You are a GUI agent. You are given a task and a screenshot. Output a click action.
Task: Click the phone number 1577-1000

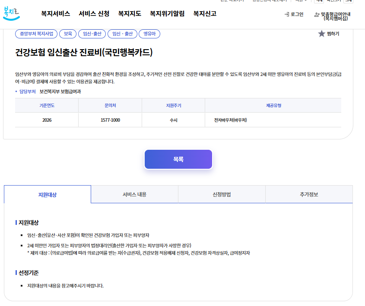110,120
